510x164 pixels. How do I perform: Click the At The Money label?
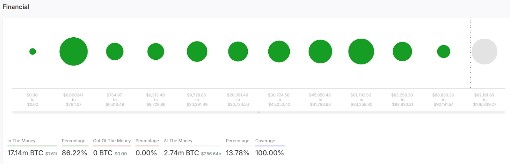pyautogui.click(x=178, y=141)
